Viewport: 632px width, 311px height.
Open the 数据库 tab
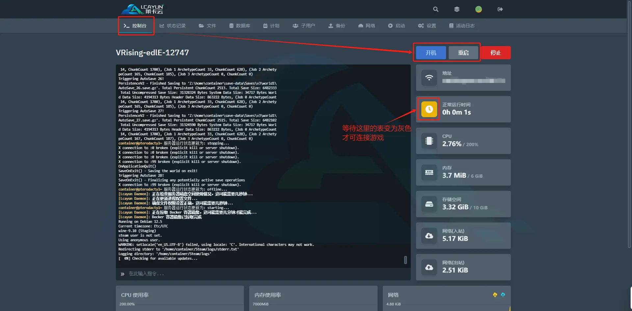tap(240, 26)
